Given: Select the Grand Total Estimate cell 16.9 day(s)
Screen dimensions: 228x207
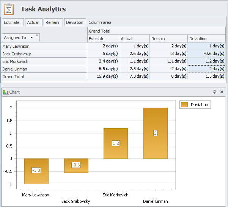Looking at the screenshot, I should (103, 77).
